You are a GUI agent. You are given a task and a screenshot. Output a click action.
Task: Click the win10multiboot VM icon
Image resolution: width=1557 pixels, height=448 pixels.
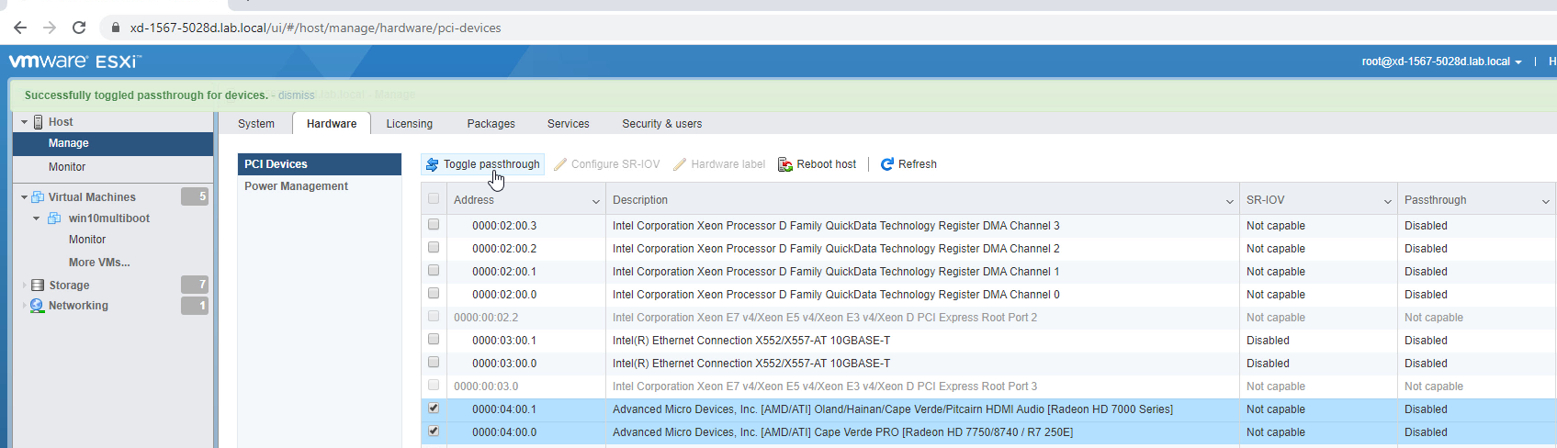click(x=54, y=218)
